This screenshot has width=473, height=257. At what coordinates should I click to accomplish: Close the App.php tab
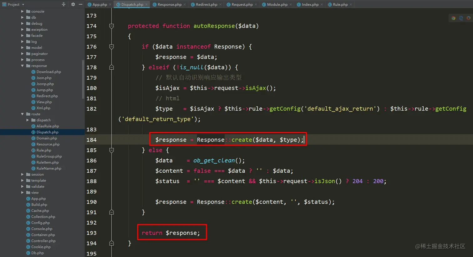tap(110, 4)
